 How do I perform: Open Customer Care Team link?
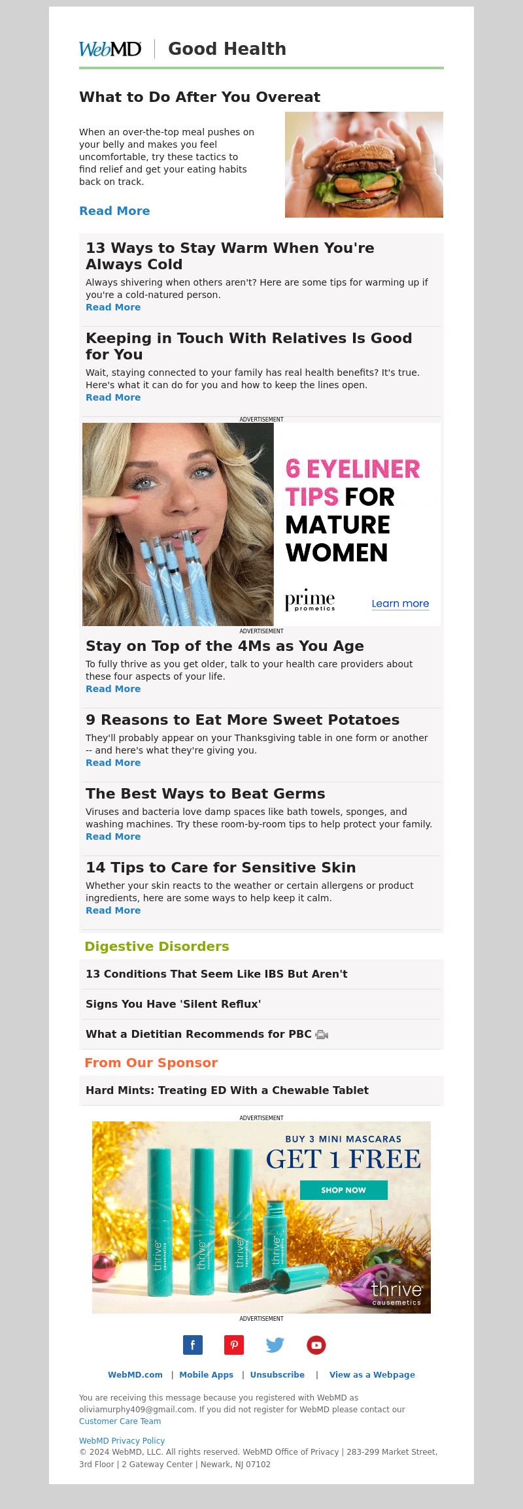click(120, 1421)
